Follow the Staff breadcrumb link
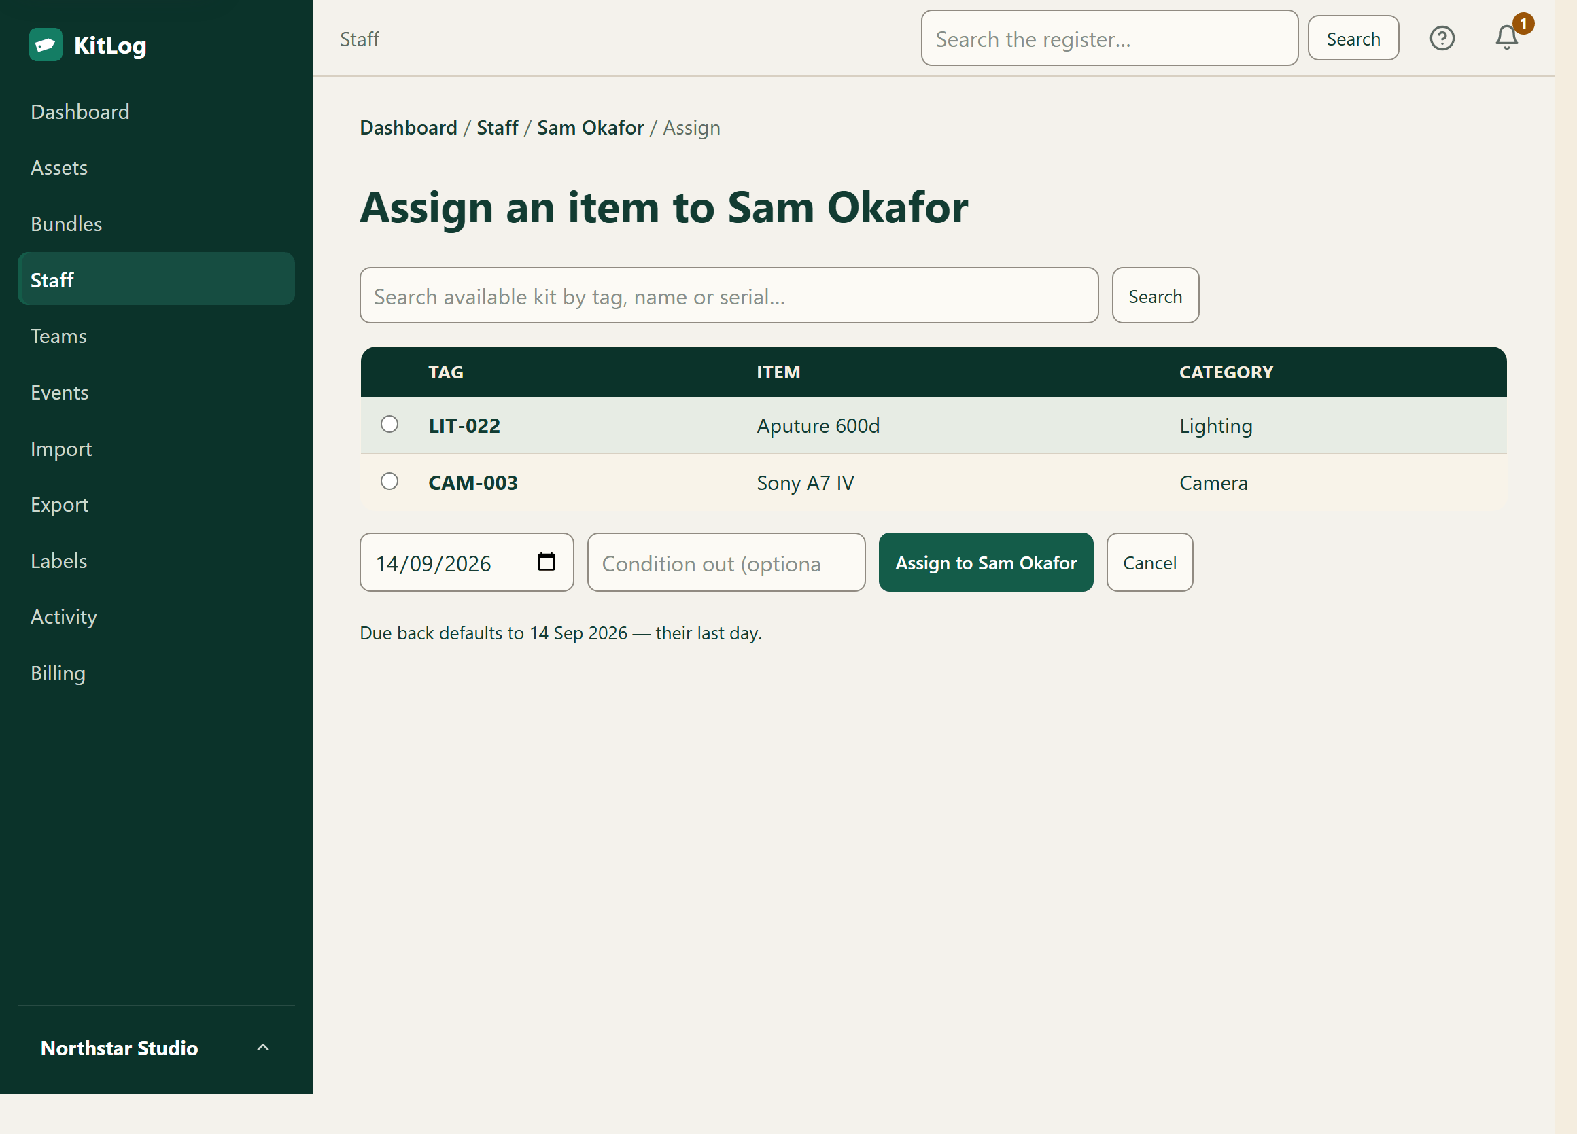This screenshot has height=1134, width=1577. tap(497, 128)
